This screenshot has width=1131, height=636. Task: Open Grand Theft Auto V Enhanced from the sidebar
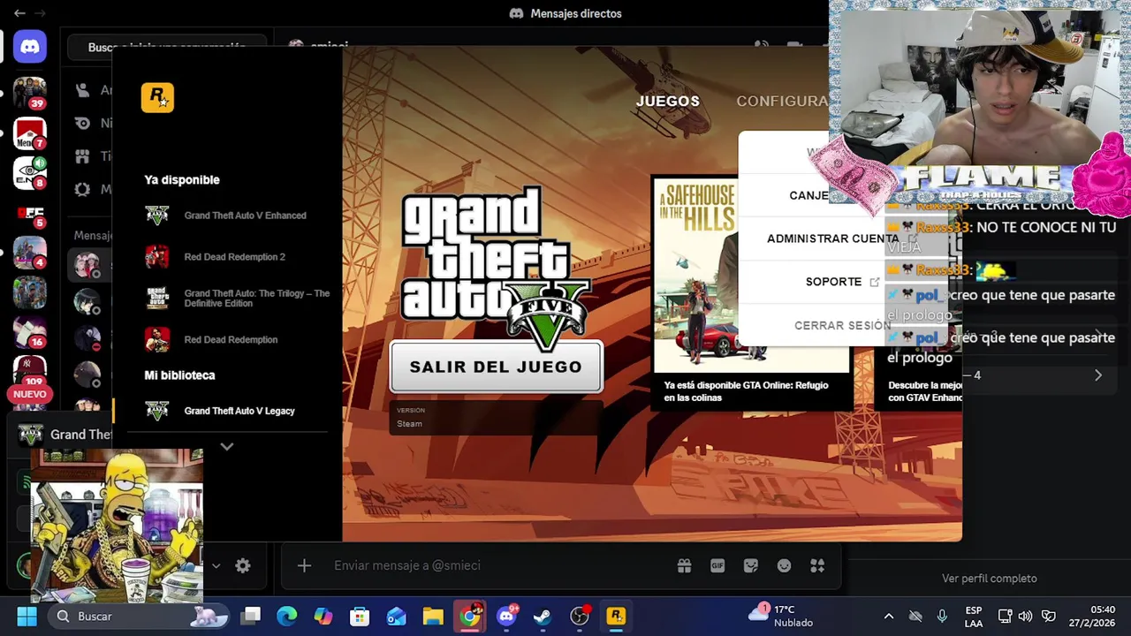pyautogui.click(x=226, y=216)
